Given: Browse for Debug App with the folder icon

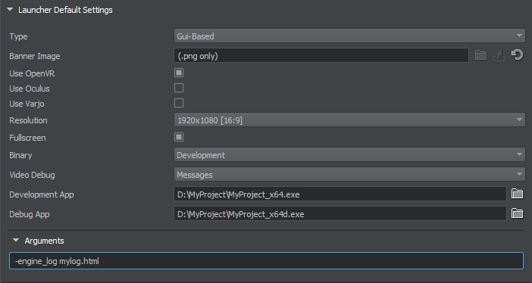Looking at the screenshot, I should pyautogui.click(x=517, y=213).
